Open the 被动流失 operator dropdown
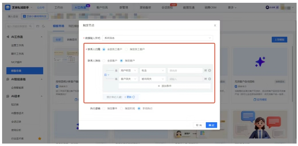Viewport: 298px width, 146px height. [152, 79]
